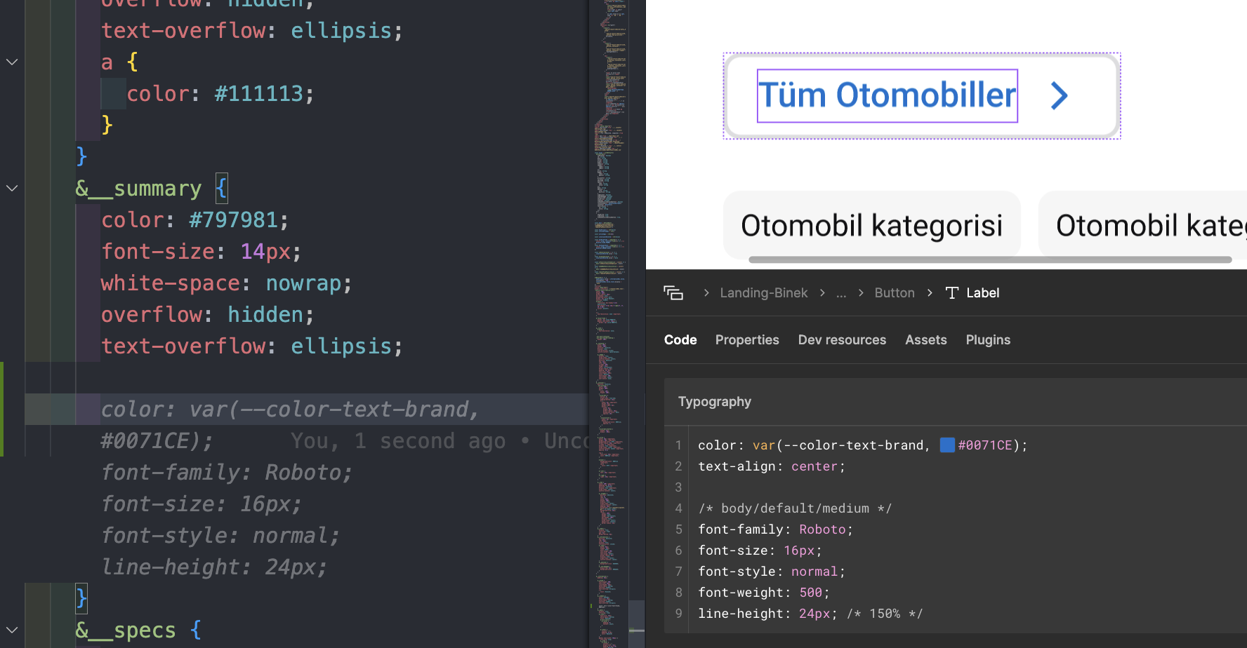
Task: Select Label in the breadcrumb
Action: (x=982, y=293)
